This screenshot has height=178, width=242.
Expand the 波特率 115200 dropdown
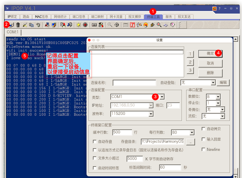(151, 114)
